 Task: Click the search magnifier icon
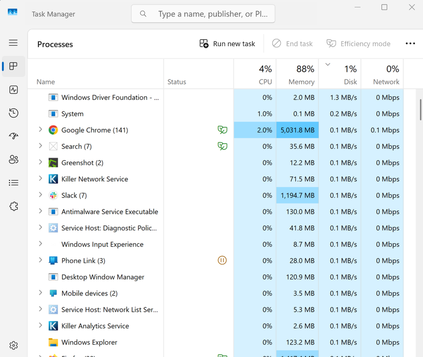click(x=143, y=14)
